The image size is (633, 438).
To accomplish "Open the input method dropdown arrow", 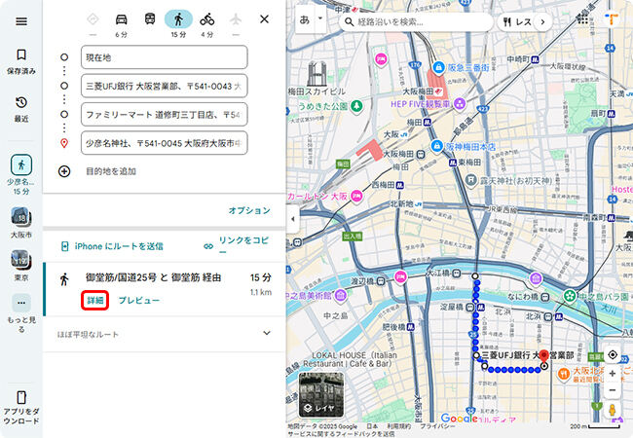I will coord(320,18).
